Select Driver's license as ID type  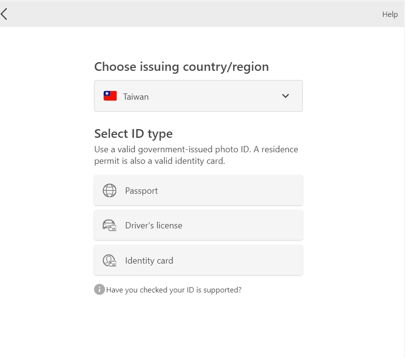coord(198,225)
